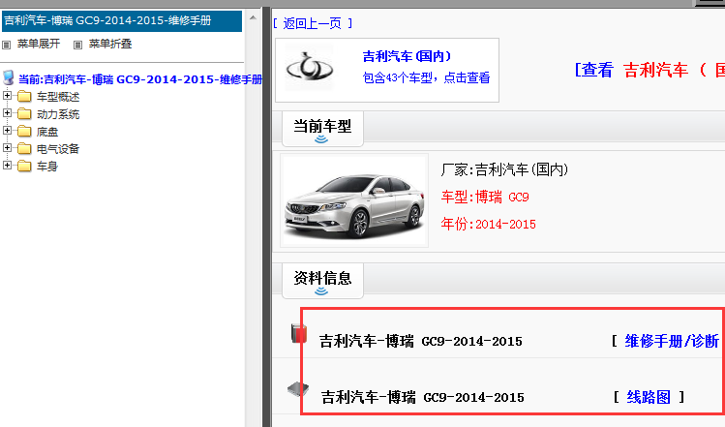Click the 返回上一页 link
725x427 pixels.
pyautogui.click(x=313, y=23)
